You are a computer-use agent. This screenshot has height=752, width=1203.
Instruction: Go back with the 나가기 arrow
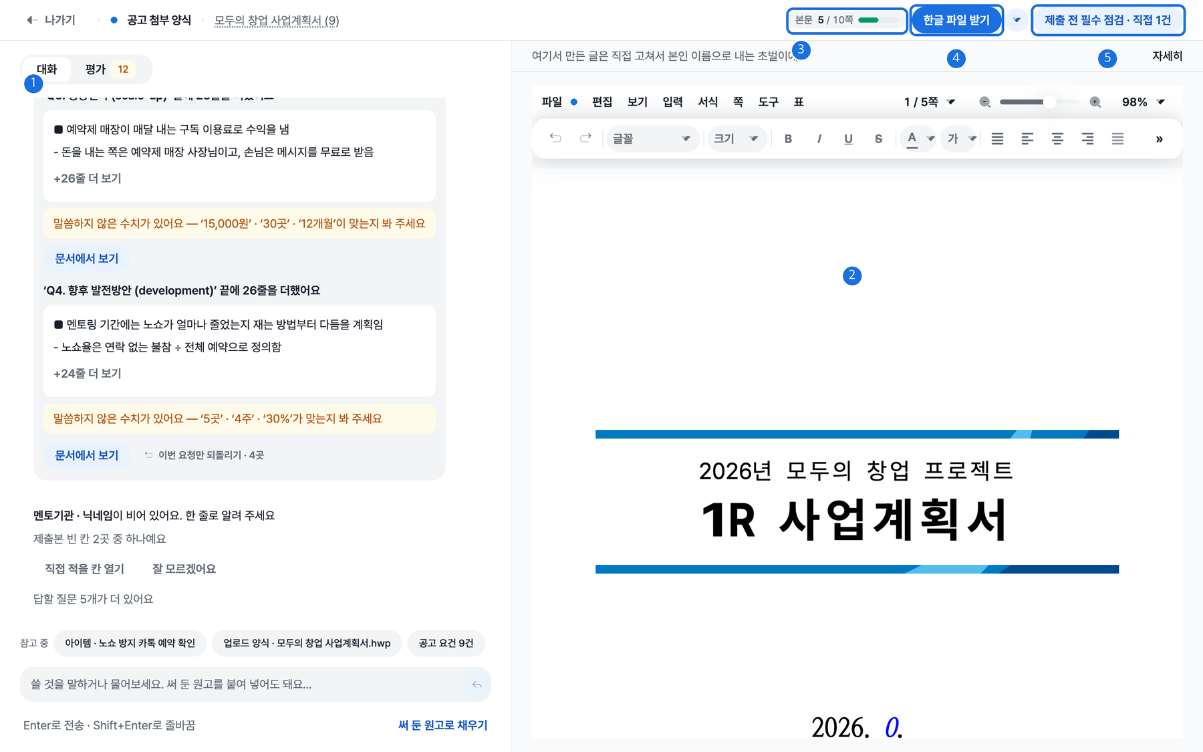pos(51,20)
